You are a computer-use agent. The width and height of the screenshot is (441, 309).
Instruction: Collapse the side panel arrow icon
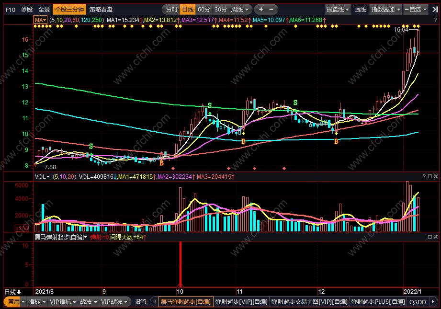[x=435, y=10]
